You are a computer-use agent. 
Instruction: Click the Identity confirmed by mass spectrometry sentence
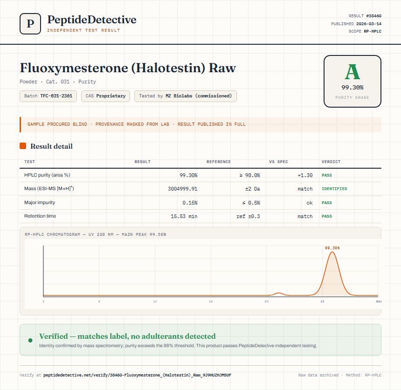tap(178, 346)
